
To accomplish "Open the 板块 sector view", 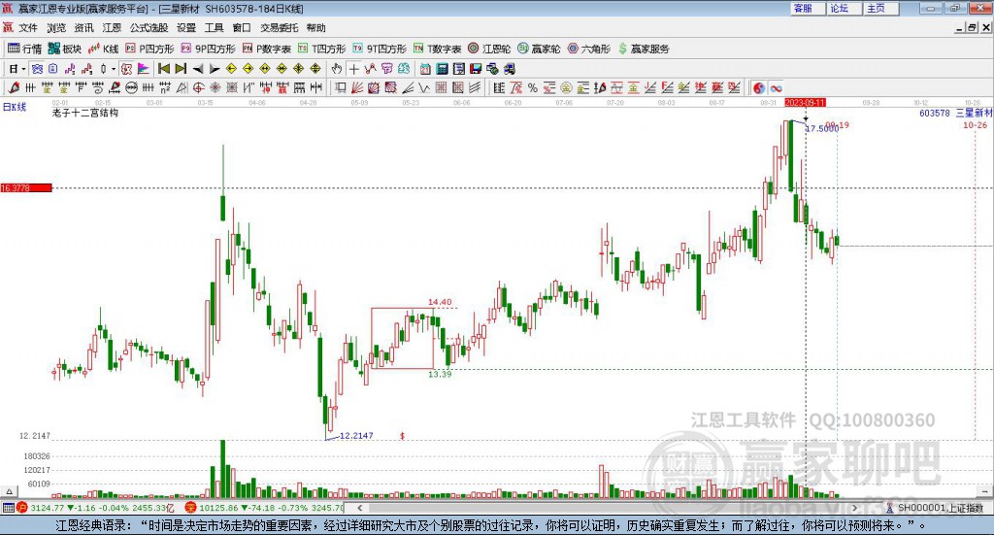I will [x=65, y=49].
